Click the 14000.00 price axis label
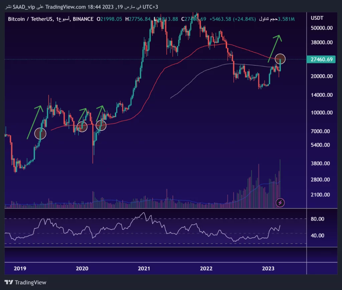 [321, 95]
